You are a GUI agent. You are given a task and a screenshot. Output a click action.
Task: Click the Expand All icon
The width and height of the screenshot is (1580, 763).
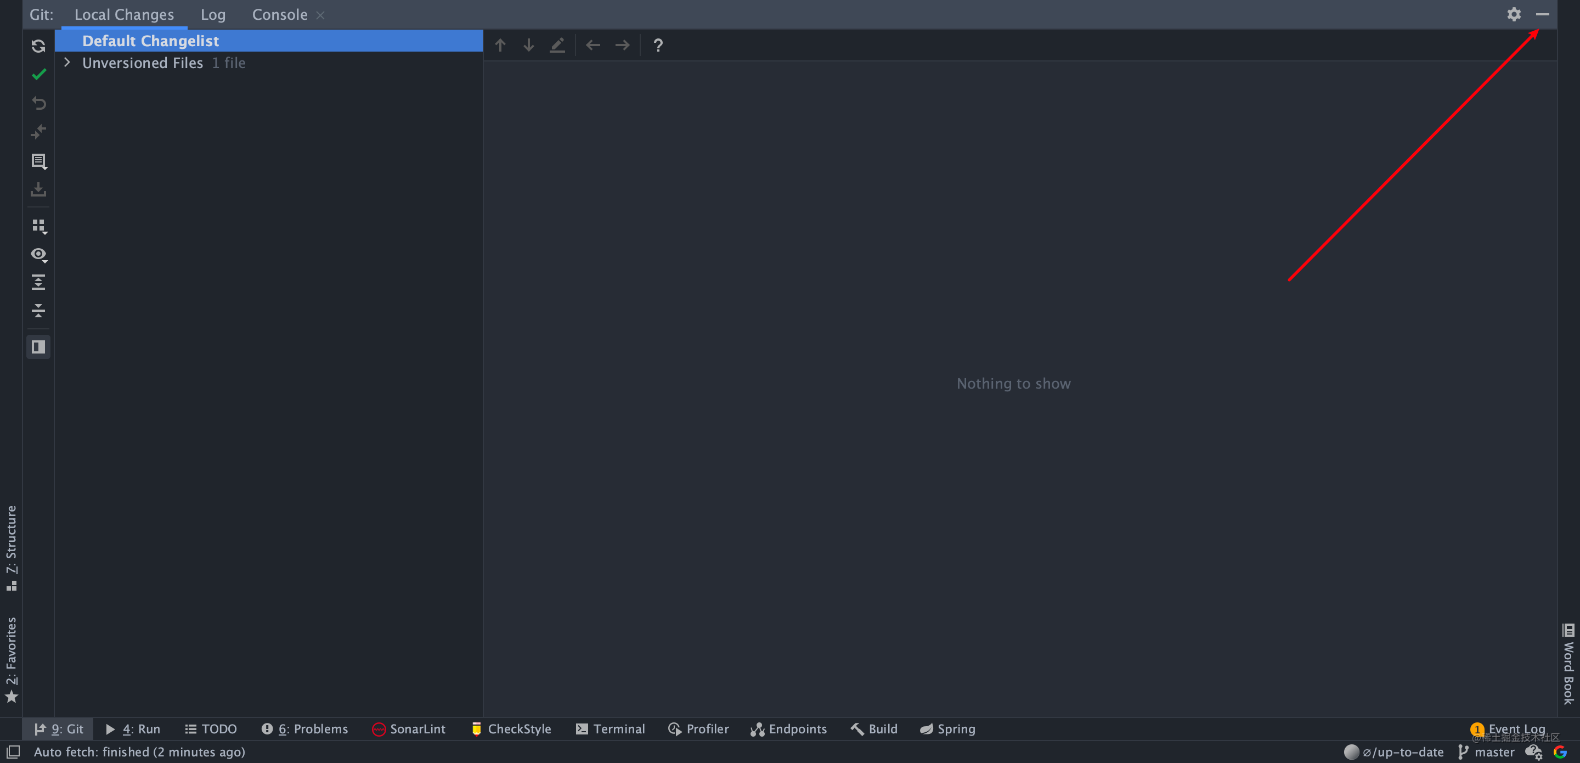click(38, 282)
